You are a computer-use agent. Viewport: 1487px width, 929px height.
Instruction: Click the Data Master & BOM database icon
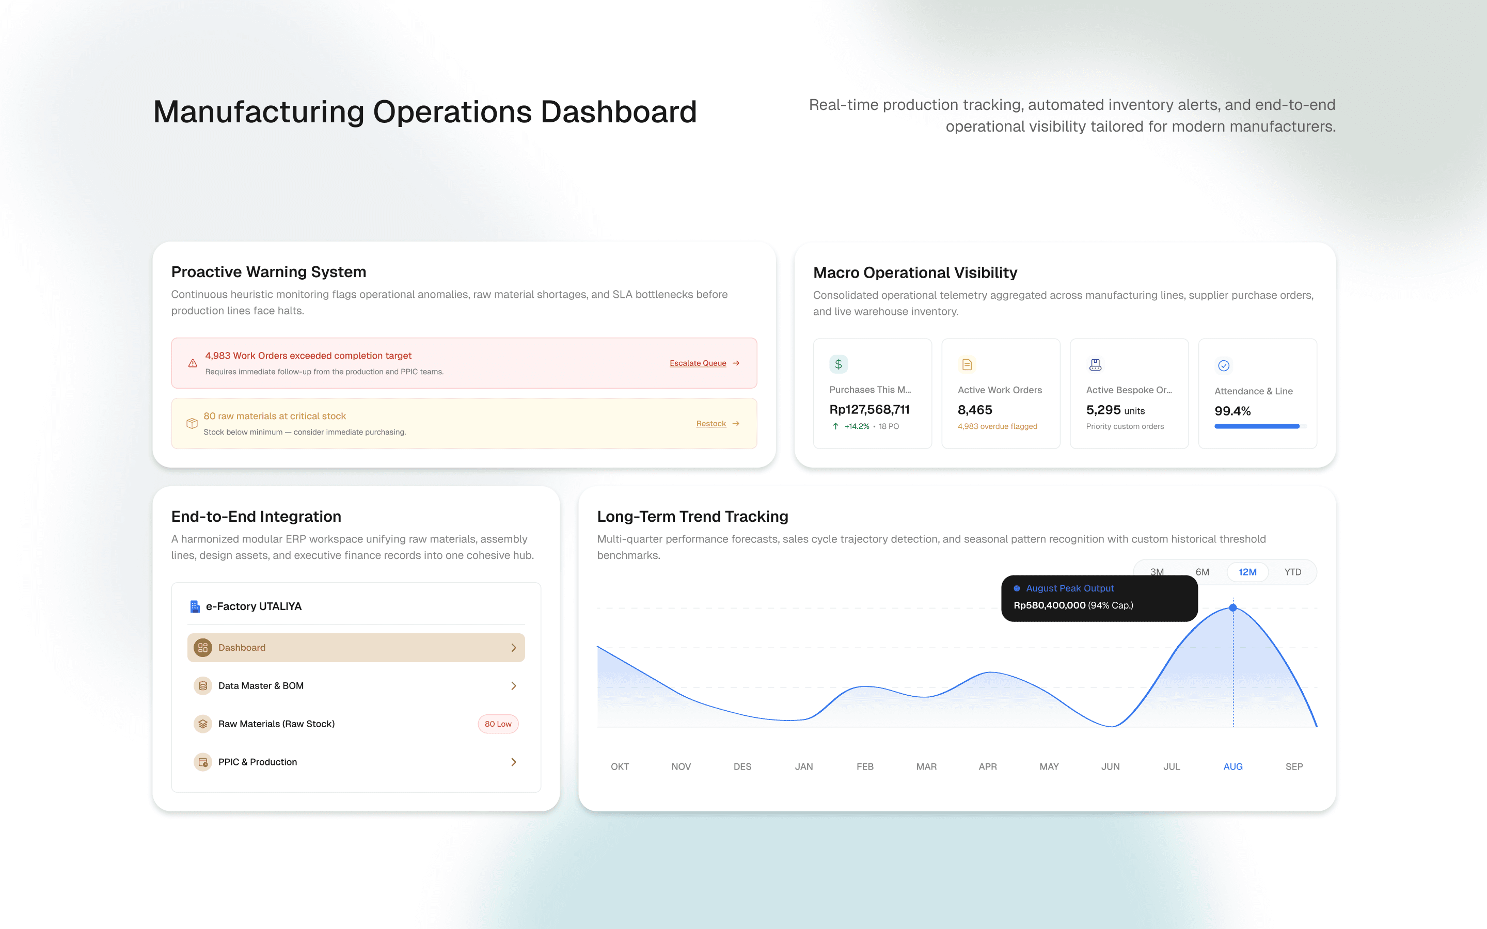[x=203, y=686]
